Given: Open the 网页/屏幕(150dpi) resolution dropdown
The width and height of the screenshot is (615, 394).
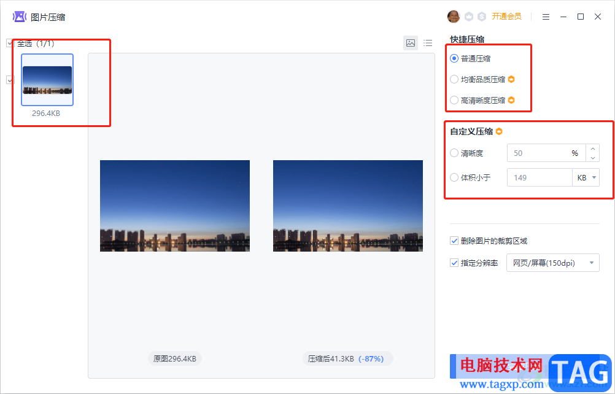Looking at the screenshot, I should coord(552,263).
